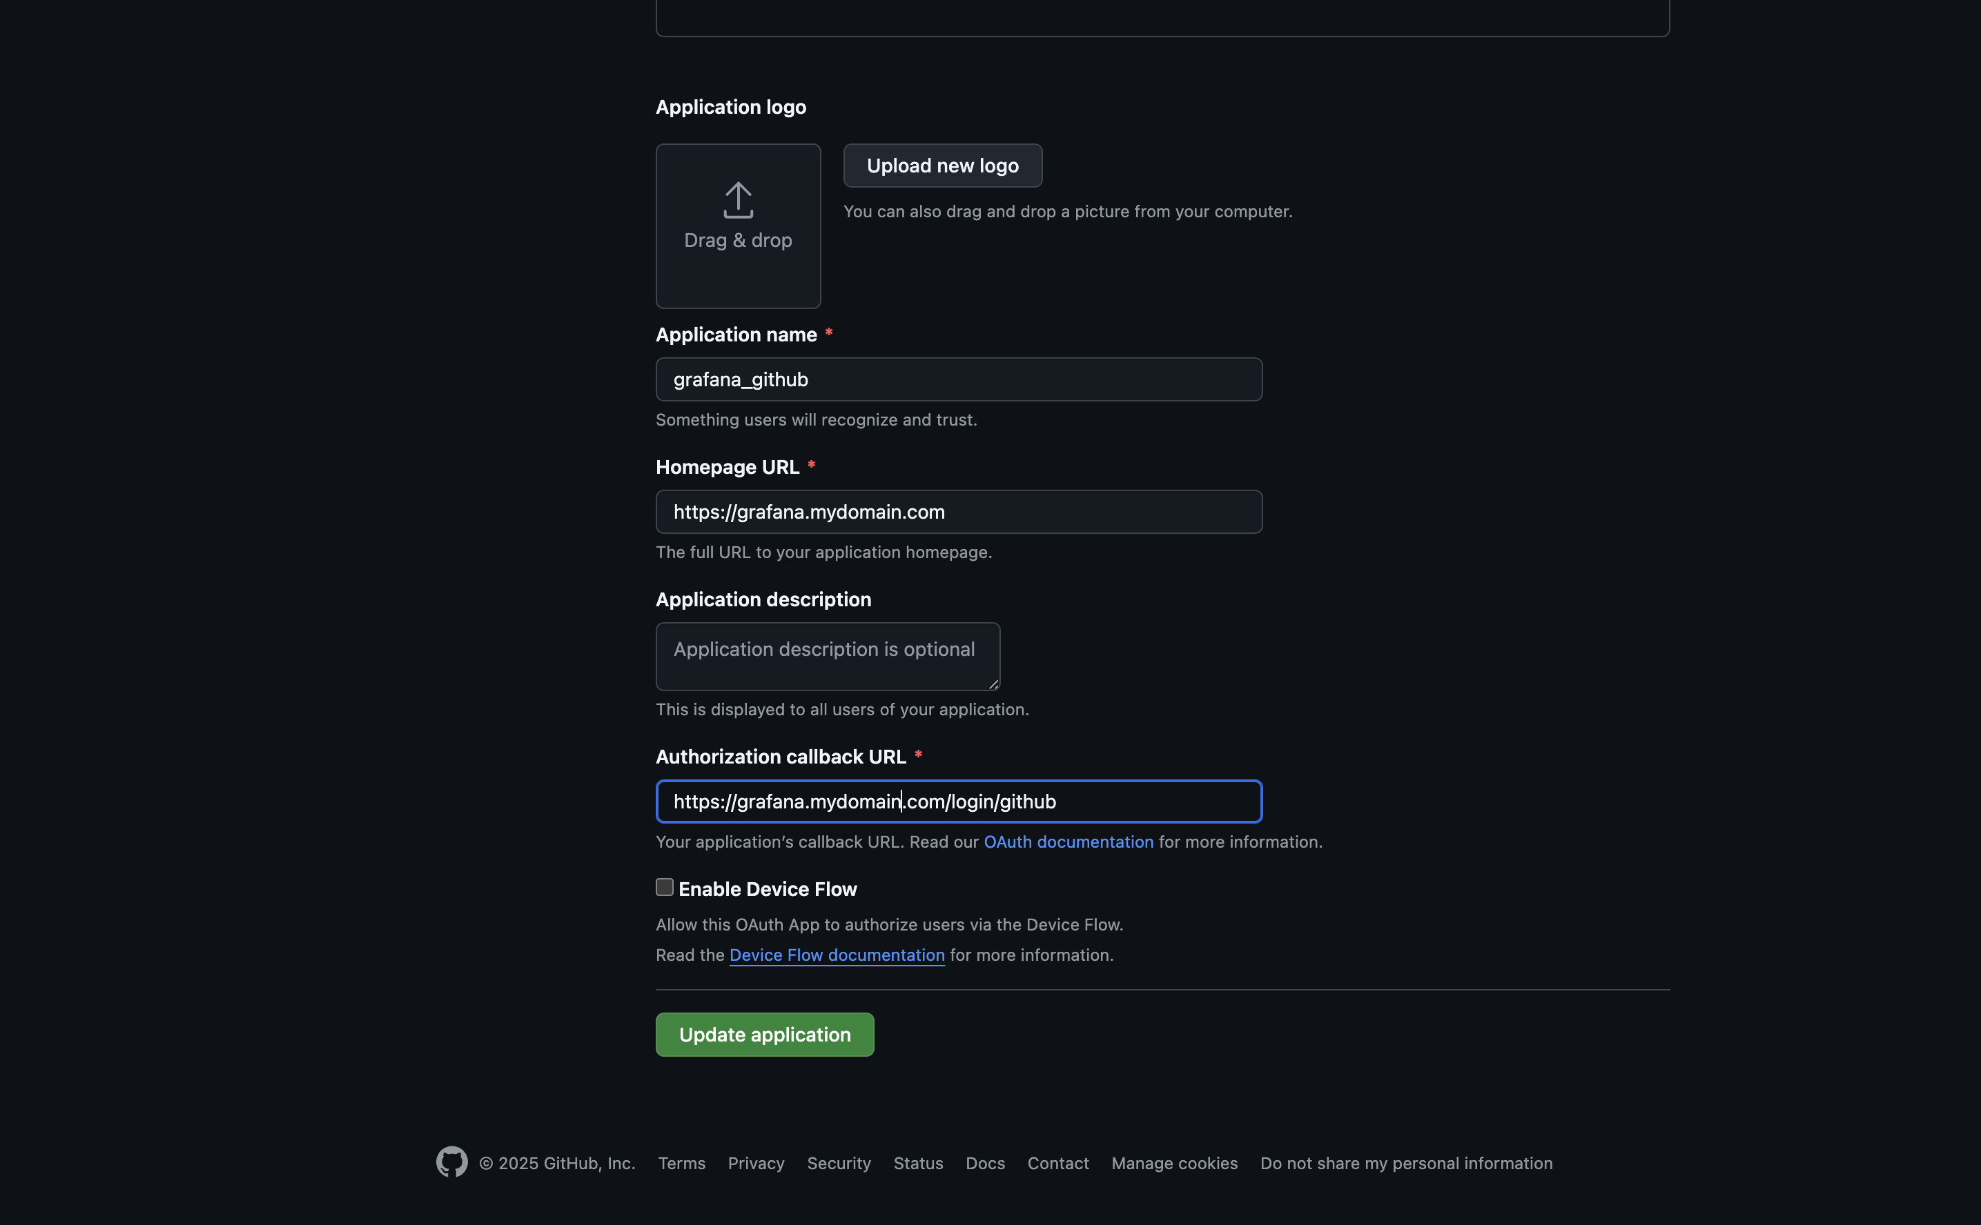This screenshot has height=1225, width=1981.
Task: Focus the Application name input field
Action: [958, 379]
